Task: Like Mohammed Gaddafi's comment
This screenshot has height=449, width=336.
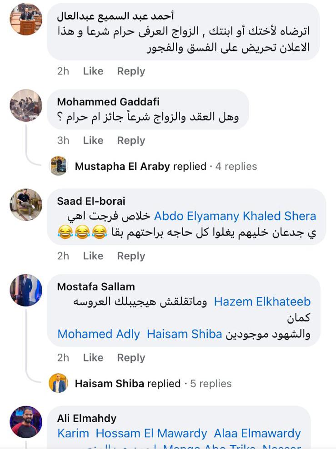Action: click(x=93, y=141)
